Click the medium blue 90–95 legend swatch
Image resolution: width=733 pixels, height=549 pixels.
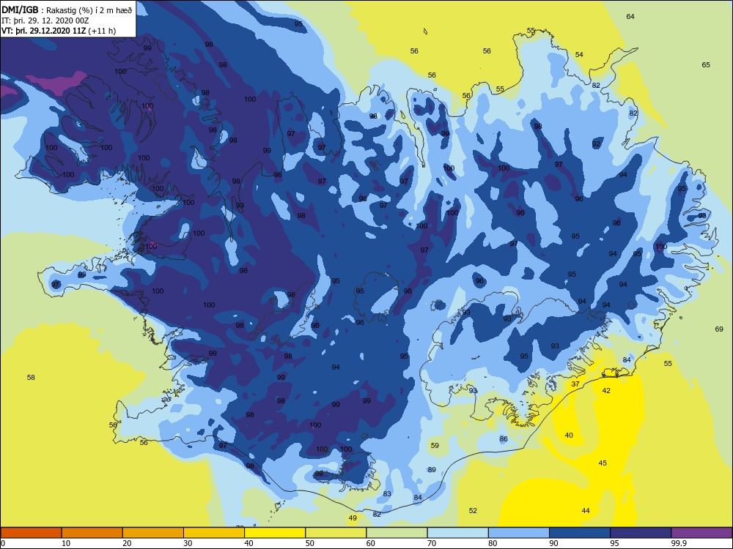tap(580, 533)
